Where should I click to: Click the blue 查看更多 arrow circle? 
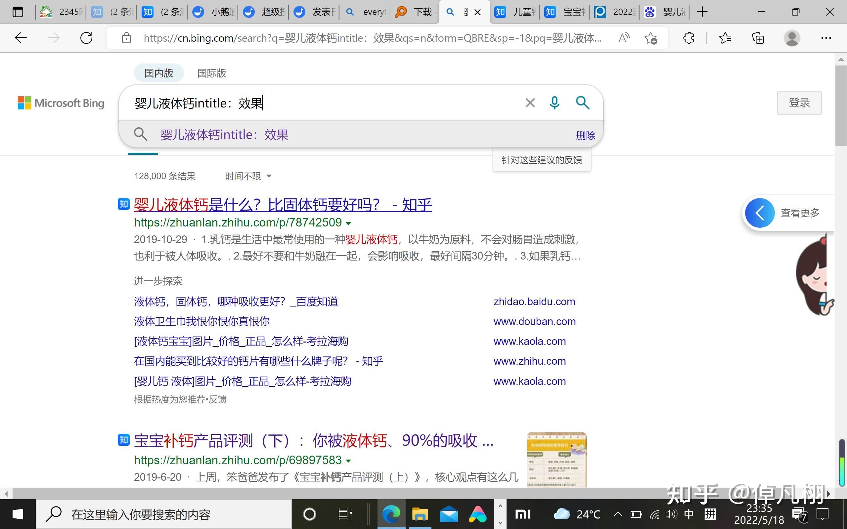[760, 213]
